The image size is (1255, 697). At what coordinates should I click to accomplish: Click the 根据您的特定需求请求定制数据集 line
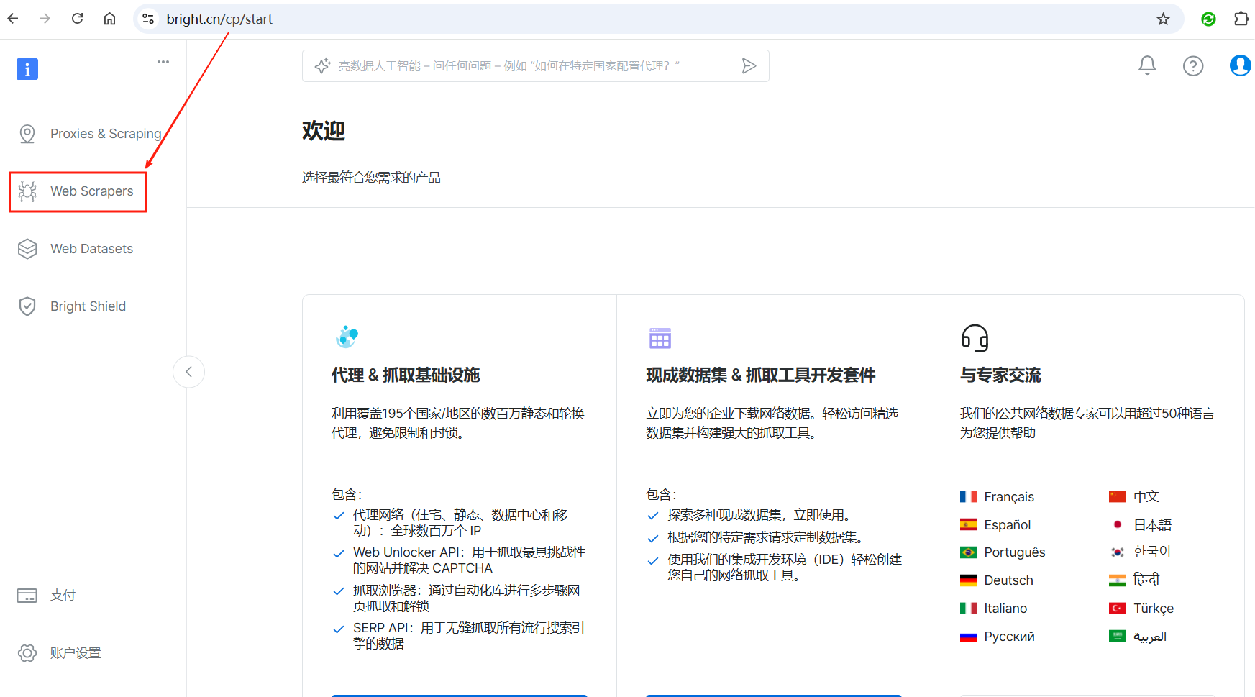[x=767, y=537]
